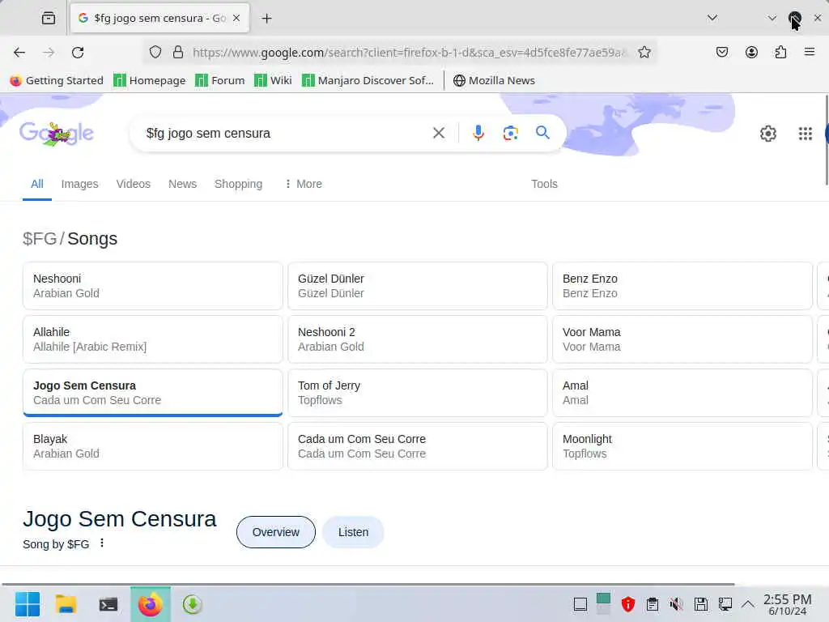Select the Allahile song card
The height and width of the screenshot is (622, 829).
[x=153, y=339]
